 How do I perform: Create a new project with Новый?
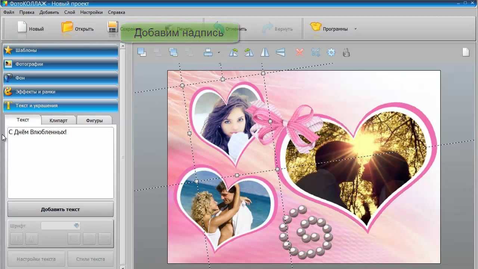31,29
